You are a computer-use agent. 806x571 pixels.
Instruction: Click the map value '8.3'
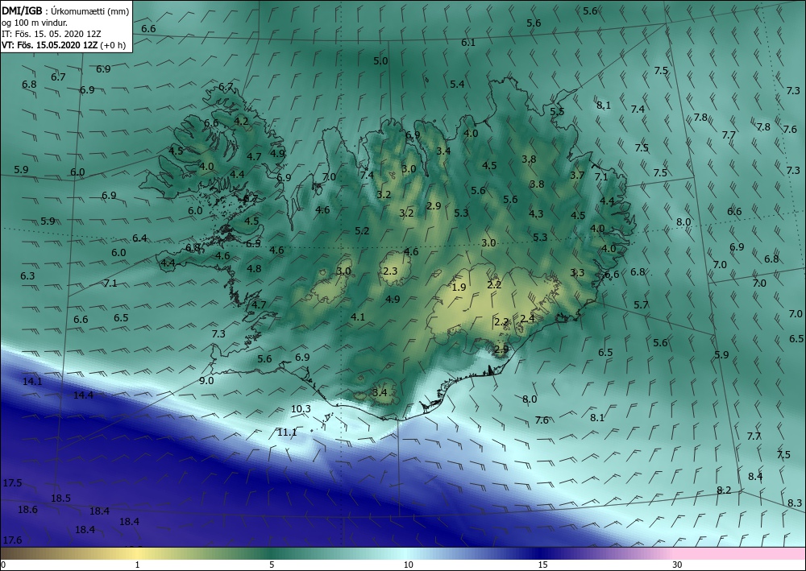click(795, 503)
